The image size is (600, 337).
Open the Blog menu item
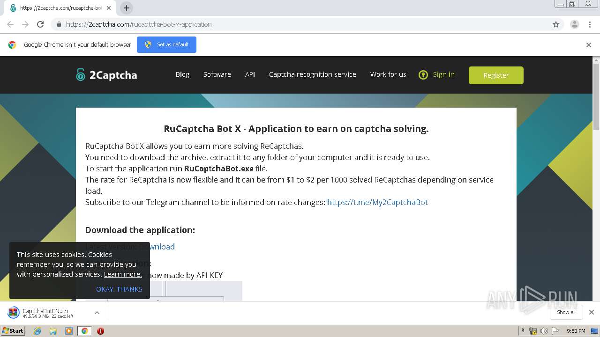click(182, 74)
